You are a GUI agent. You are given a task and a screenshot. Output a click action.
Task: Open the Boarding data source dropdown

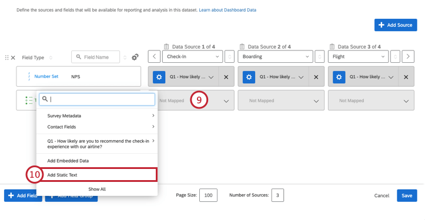coord(275,56)
